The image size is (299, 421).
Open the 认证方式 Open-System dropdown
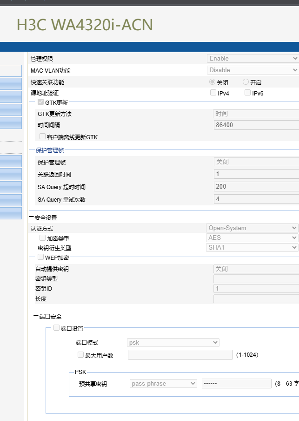[x=252, y=228]
